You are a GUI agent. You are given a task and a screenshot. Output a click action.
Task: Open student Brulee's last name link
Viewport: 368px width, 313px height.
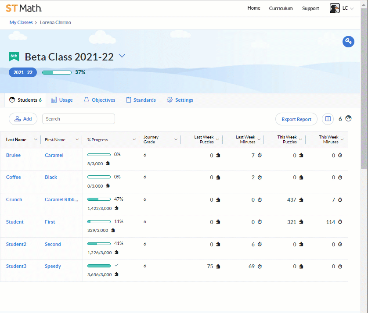(x=13, y=155)
